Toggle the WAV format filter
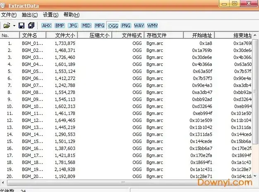Image resolution: width=259 pixels, height=192 pixels. click(x=139, y=26)
